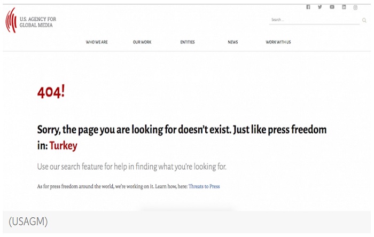This screenshot has height=237, width=374.
Task: Visit the LinkedIn icon link
Action: coord(344,7)
